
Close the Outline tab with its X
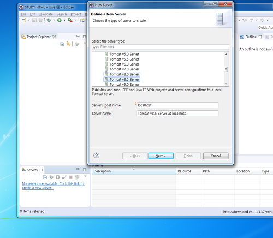[x=260, y=37]
